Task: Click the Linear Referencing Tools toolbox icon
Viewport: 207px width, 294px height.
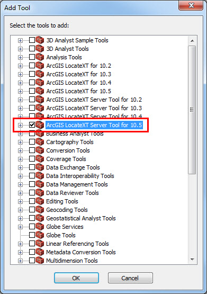Action: (40, 244)
